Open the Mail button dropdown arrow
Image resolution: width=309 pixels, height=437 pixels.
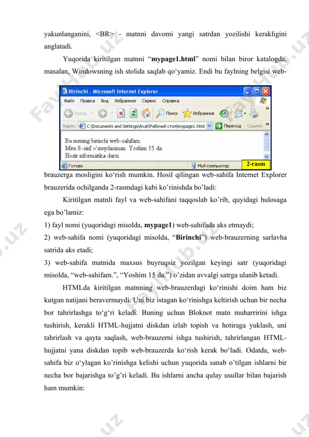pyautogui.click(x=245, y=114)
